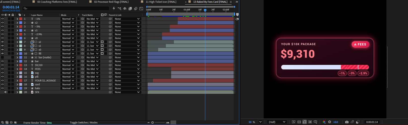
Task: Click the exposure value +0.0
Action: tap(336, 122)
